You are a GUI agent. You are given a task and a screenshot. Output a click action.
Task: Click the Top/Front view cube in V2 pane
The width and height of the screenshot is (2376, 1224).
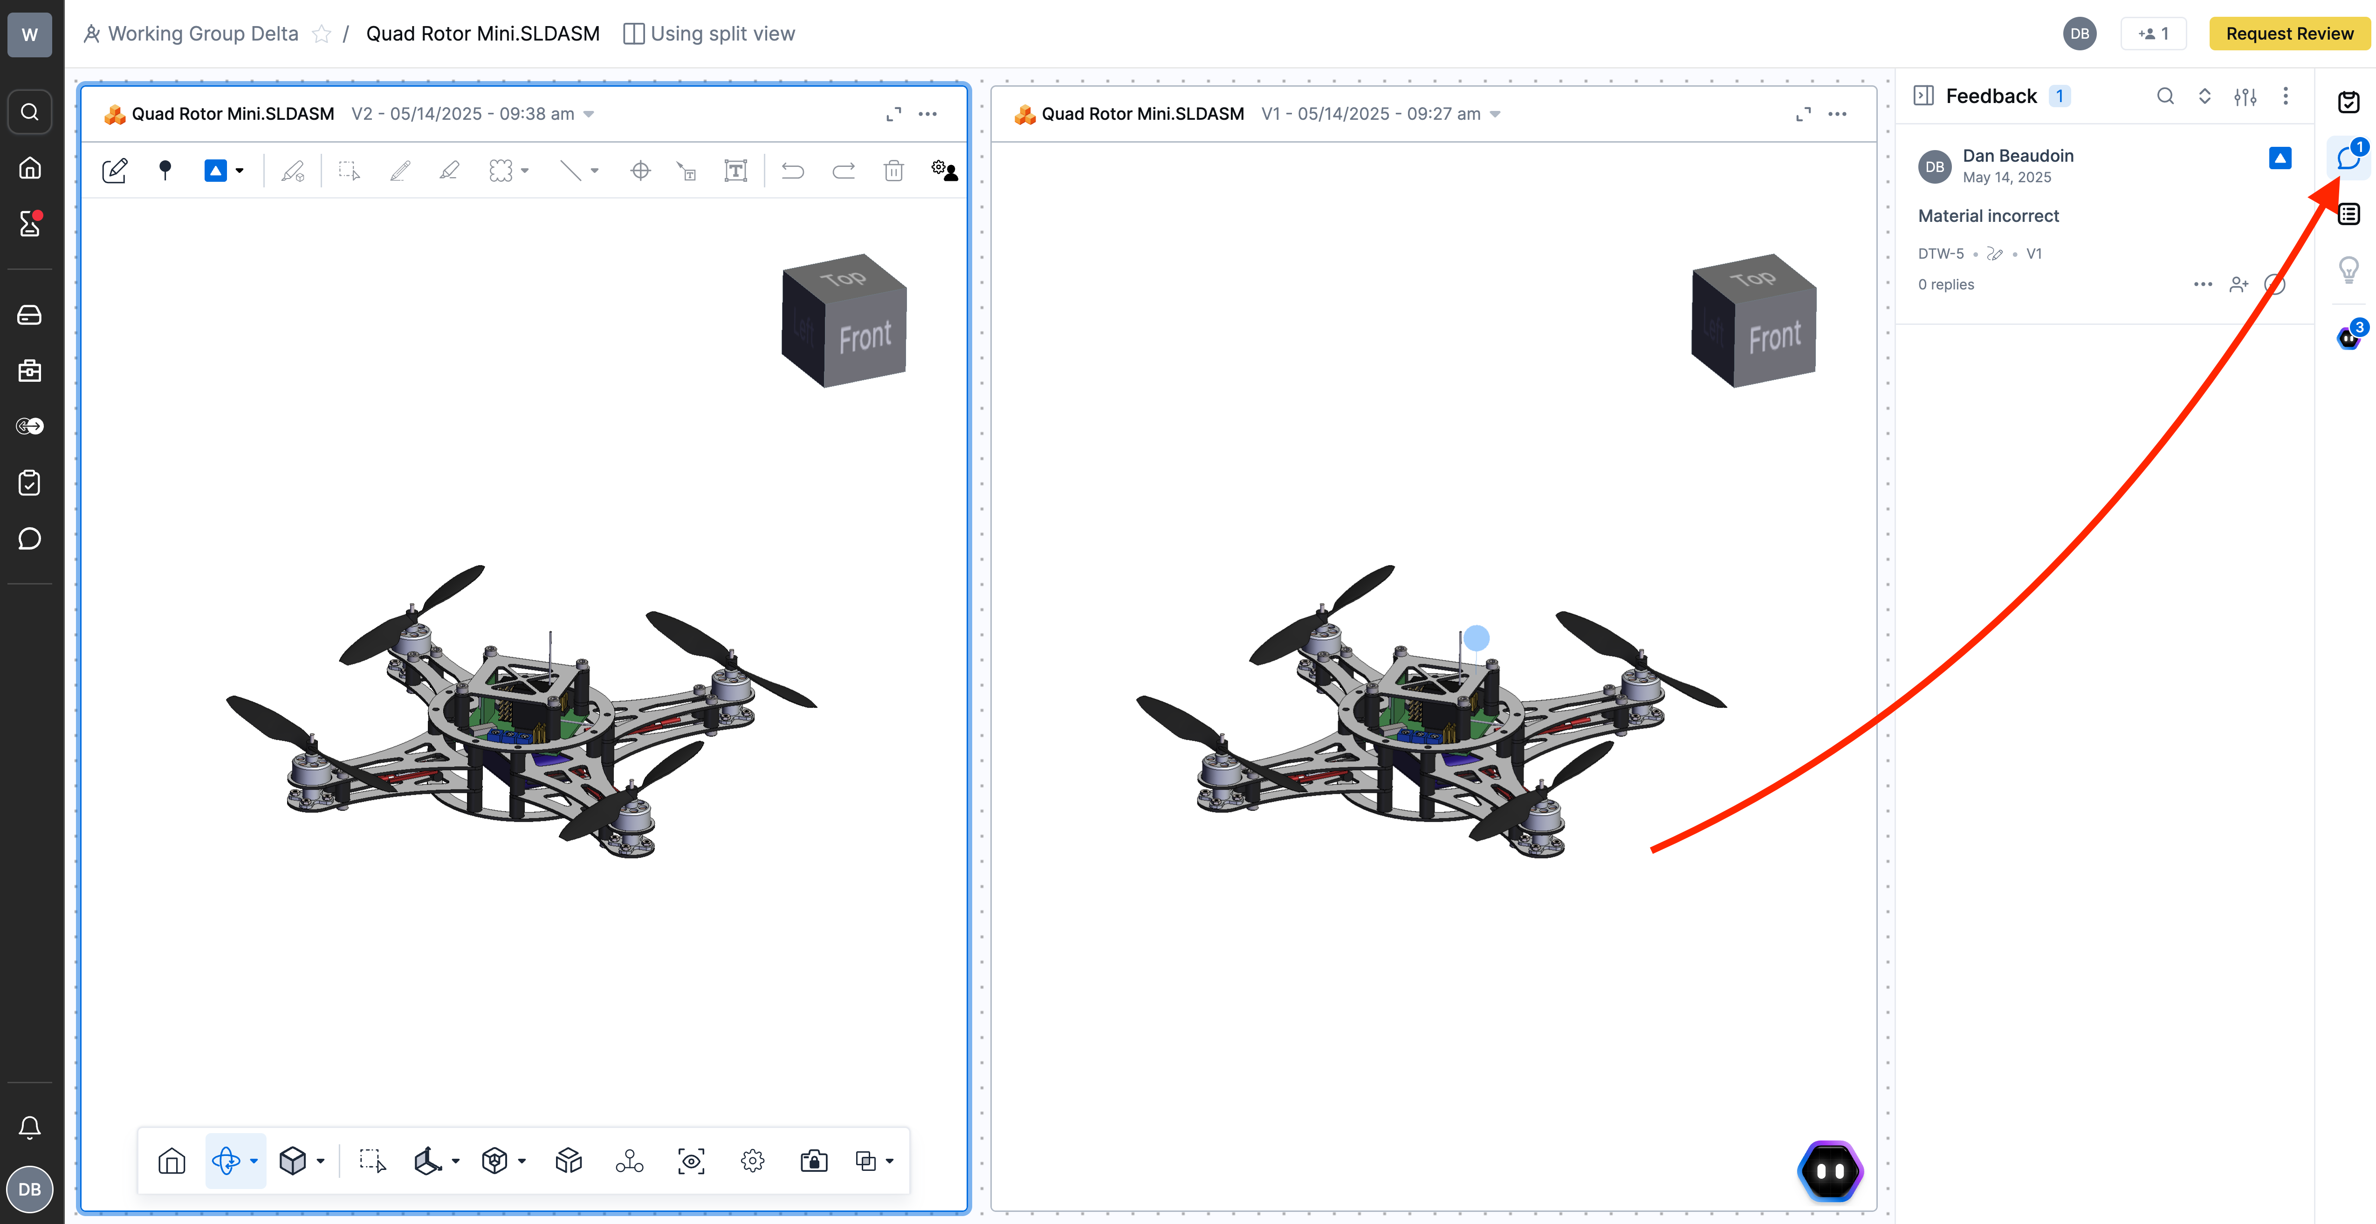click(844, 320)
